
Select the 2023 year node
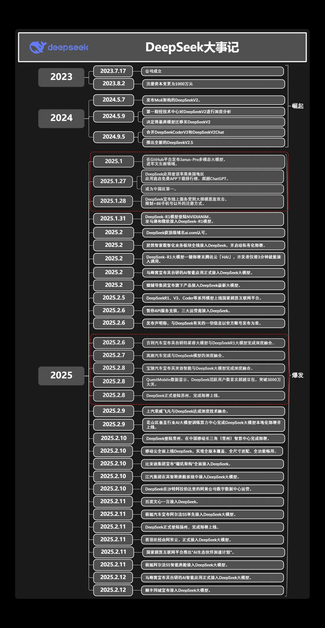pyautogui.click(x=61, y=77)
